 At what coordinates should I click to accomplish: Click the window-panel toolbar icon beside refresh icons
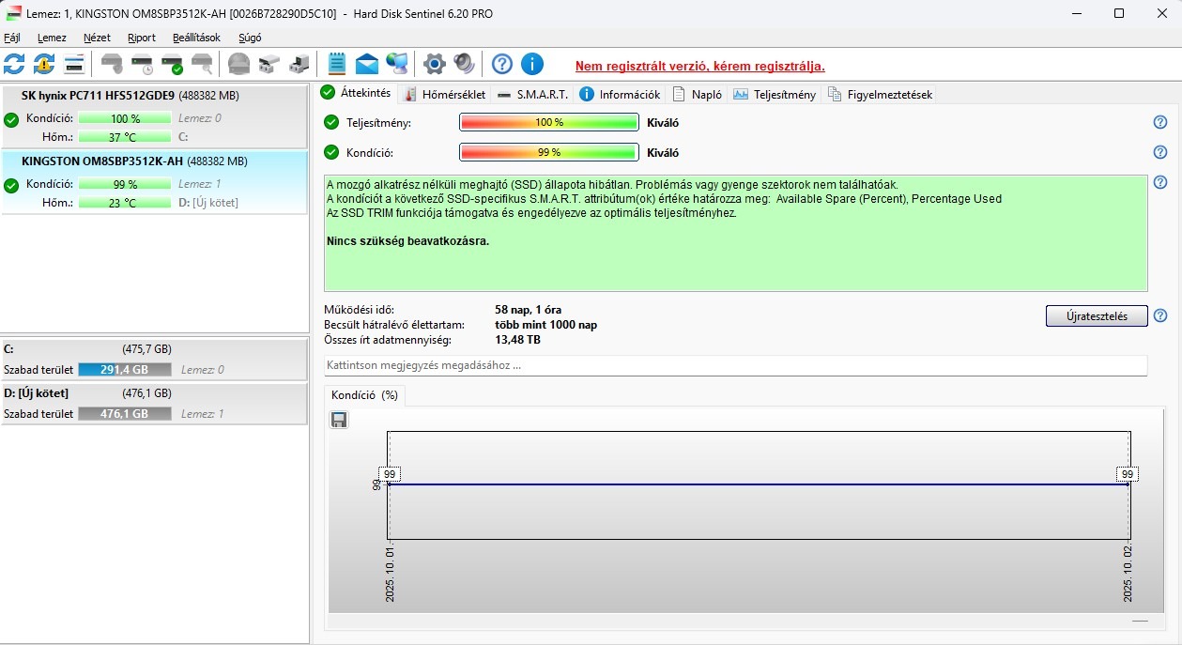(75, 64)
